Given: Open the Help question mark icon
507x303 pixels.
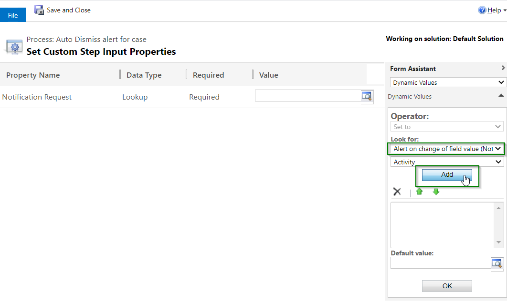Looking at the screenshot, I should tap(482, 10).
